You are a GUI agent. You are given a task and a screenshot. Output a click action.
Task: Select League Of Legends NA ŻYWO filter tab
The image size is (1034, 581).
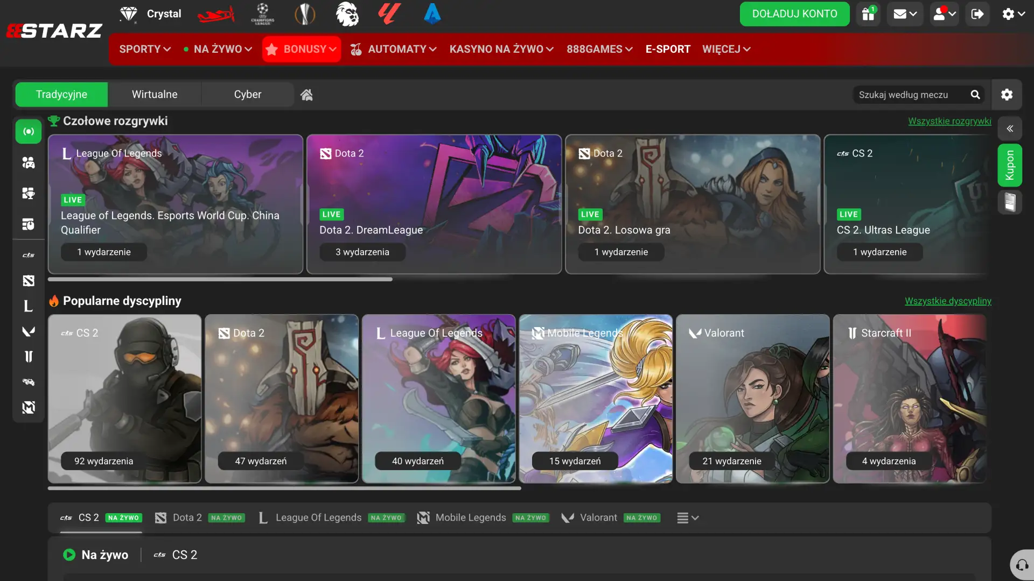(x=331, y=518)
